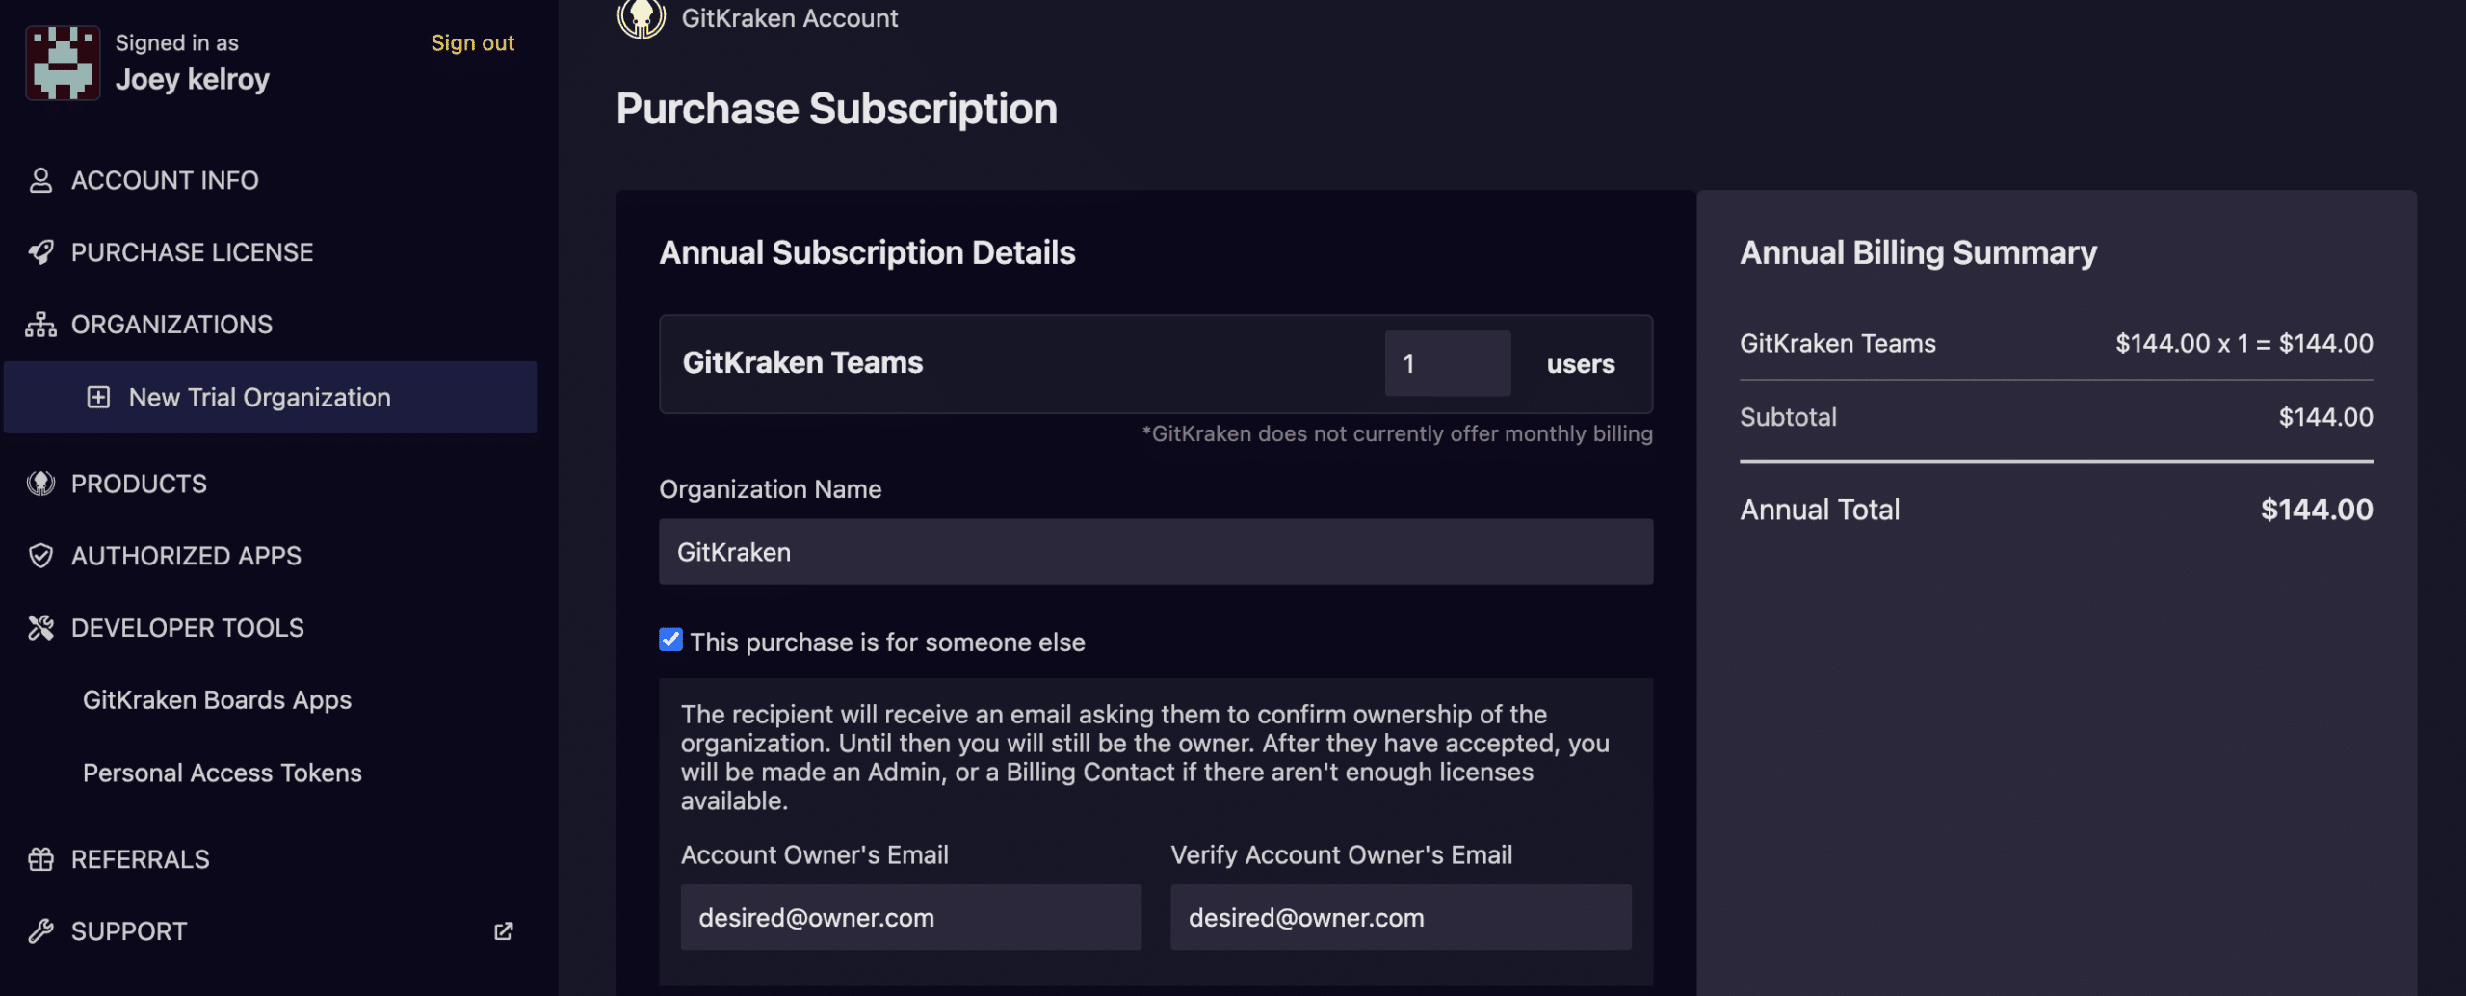The image size is (2466, 996).
Task: Click the Sign out link
Action: pos(472,42)
